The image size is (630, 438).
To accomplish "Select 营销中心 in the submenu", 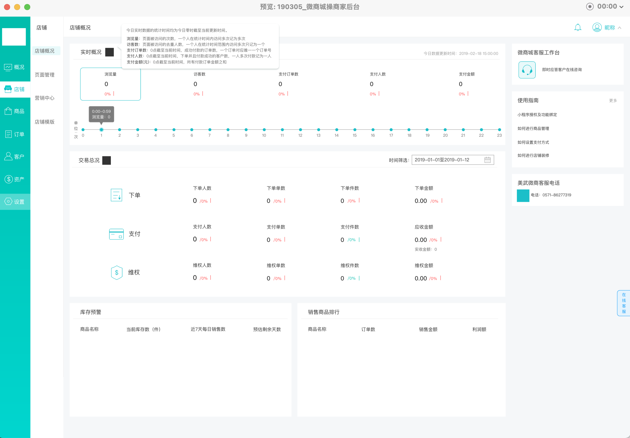I will 45,98.
